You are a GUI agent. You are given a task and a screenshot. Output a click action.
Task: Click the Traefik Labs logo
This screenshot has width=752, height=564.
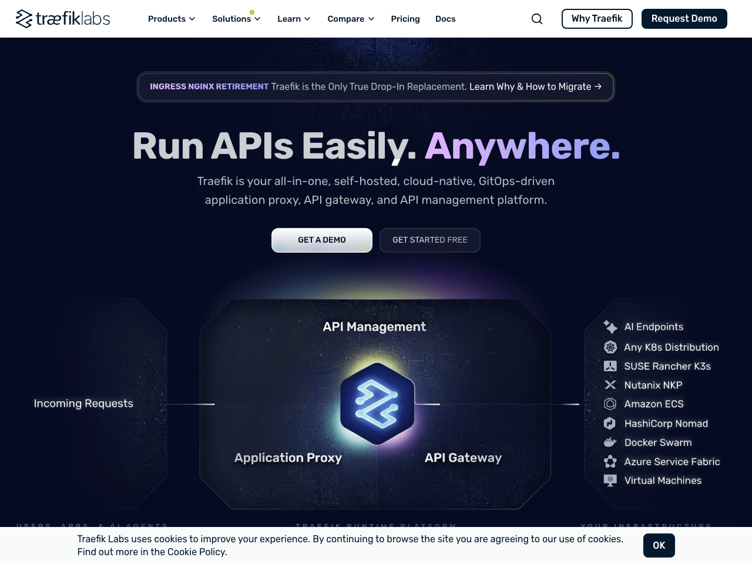pyautogui.click(x=62, y=18)
